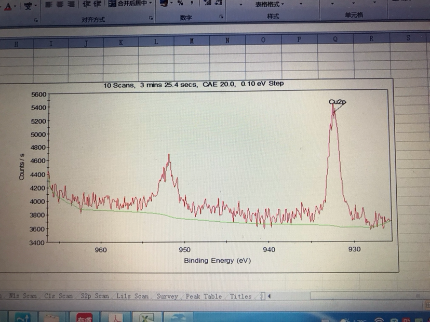
Task: Open the delete cells dropdown arrow
Action: [354, 3]
